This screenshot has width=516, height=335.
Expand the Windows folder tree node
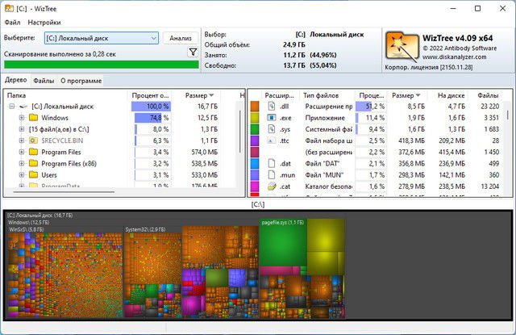coord(22,118)
